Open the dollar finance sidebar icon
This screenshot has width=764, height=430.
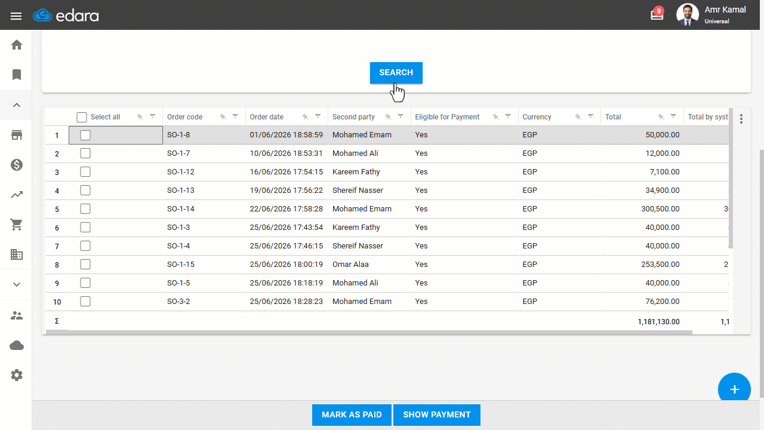pyautogui.click(x=17, y=165)
